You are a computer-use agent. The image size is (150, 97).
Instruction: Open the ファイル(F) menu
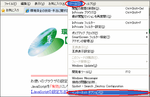(11, 4)
